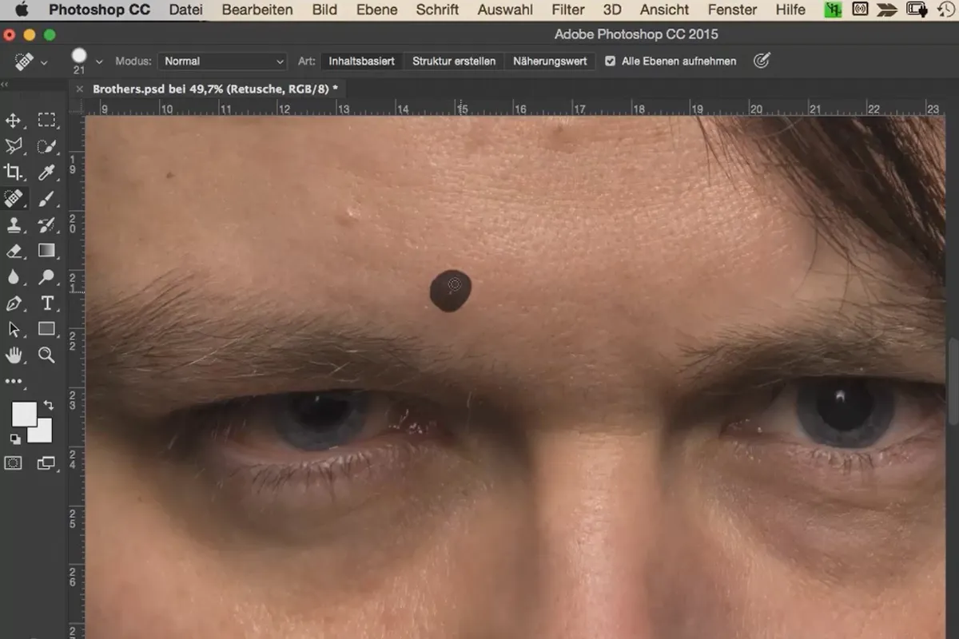Toggle tablet pressure for size icon
This screenshot has width=959, height=639.
[762, 61]
